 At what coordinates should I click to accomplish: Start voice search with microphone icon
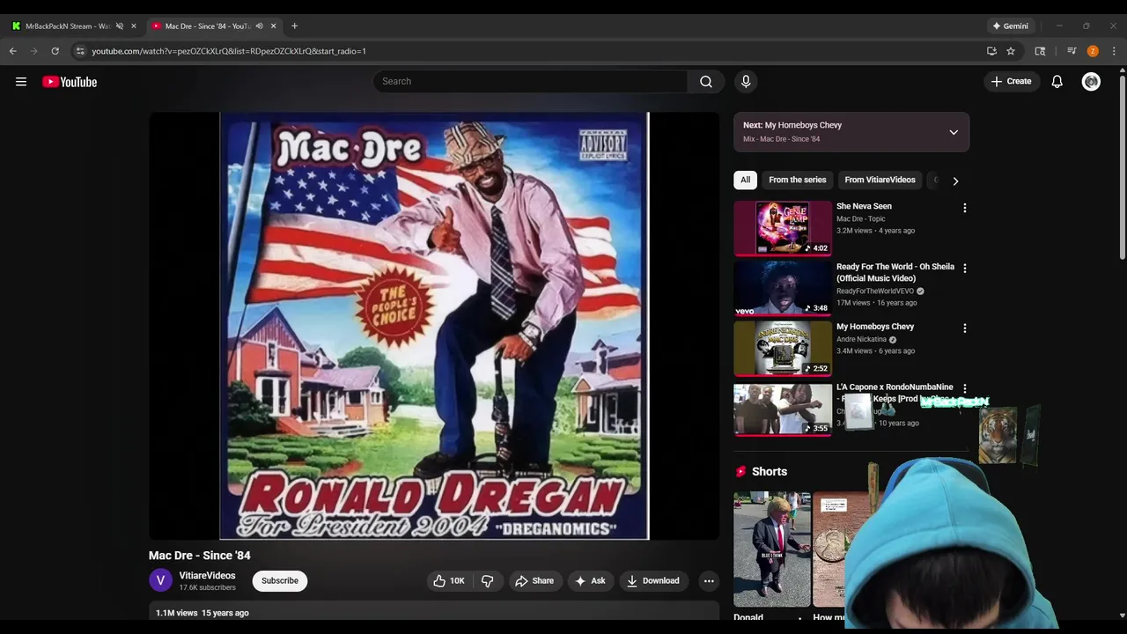click(x=746, y=82)
